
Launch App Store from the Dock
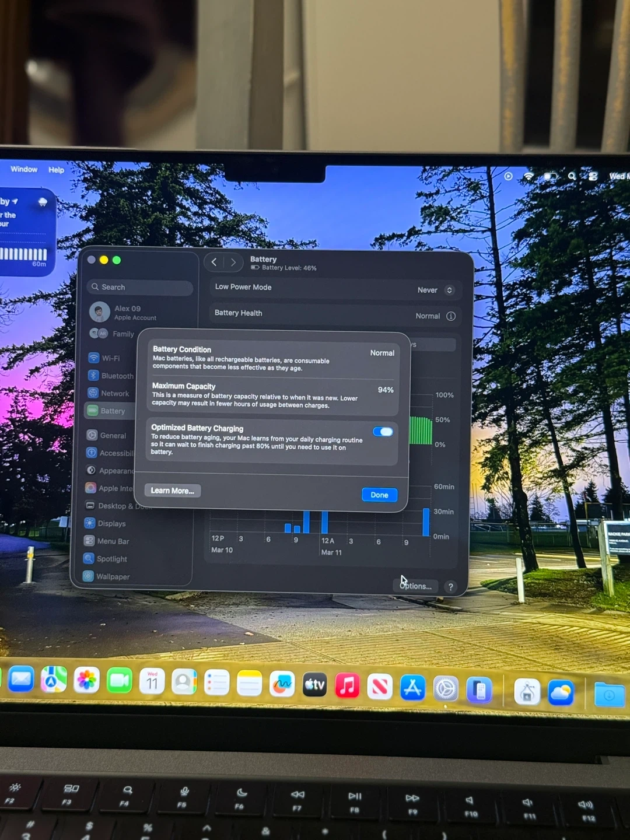click(x=412, y=688)
